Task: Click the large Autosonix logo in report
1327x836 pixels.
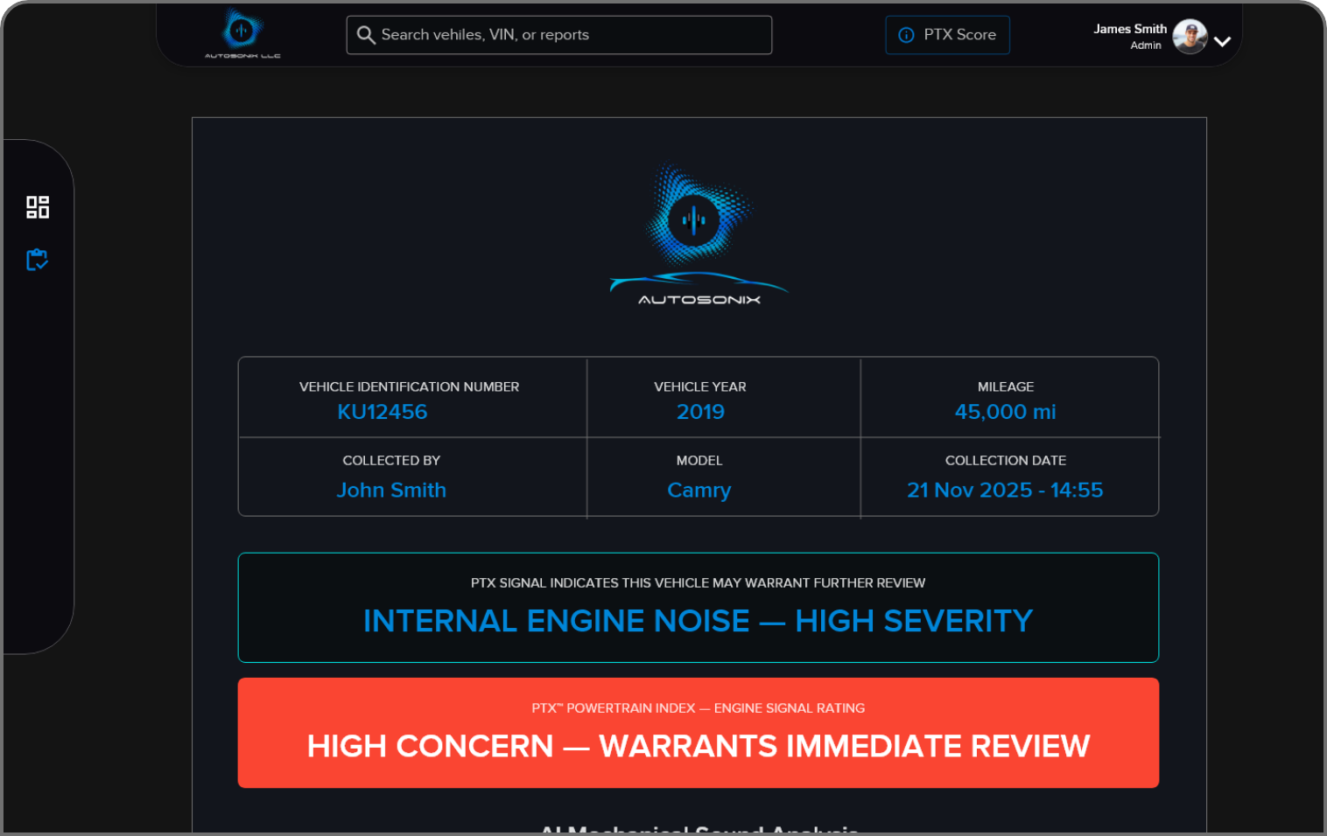Action: (699, 234)
